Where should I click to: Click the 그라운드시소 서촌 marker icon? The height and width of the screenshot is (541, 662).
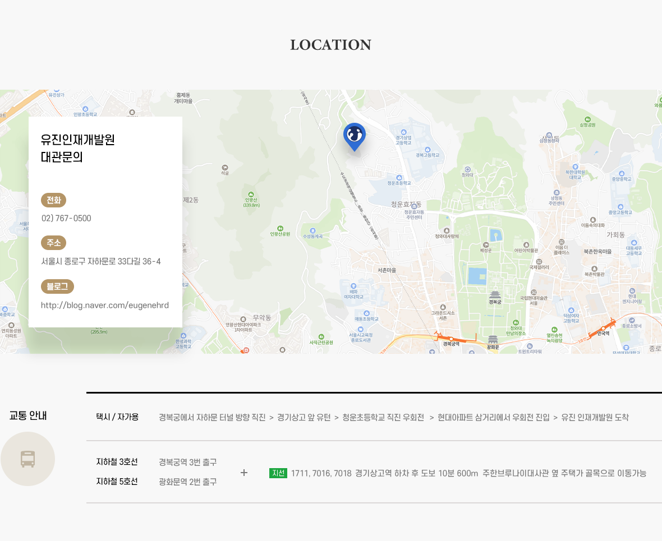click(443, 307)
